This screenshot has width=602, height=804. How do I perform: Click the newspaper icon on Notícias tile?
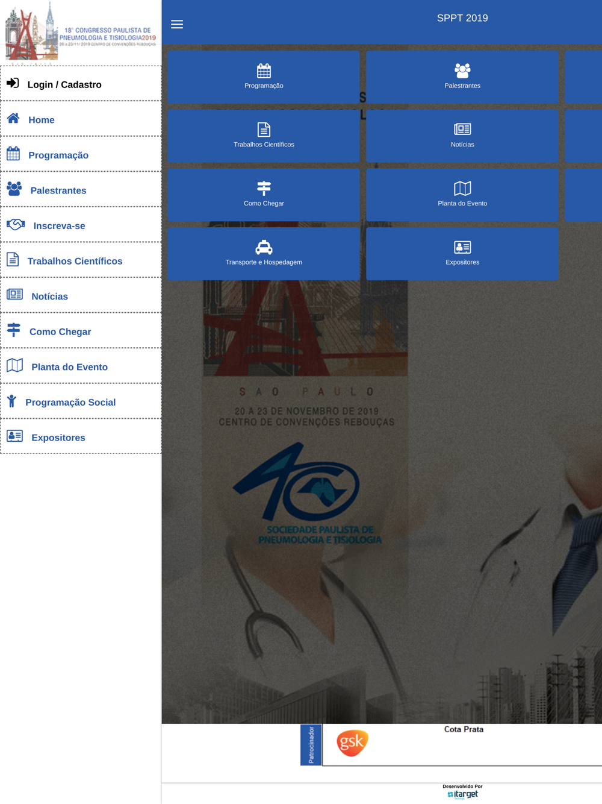[x=462, y=129]
